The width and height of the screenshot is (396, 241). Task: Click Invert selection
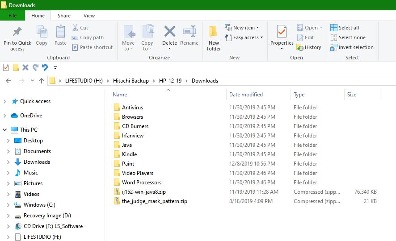coord(352,47)
